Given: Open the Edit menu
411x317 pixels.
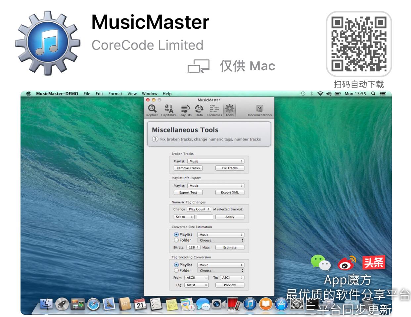Looking at the screenshot, I should click(x=99, y=94).
